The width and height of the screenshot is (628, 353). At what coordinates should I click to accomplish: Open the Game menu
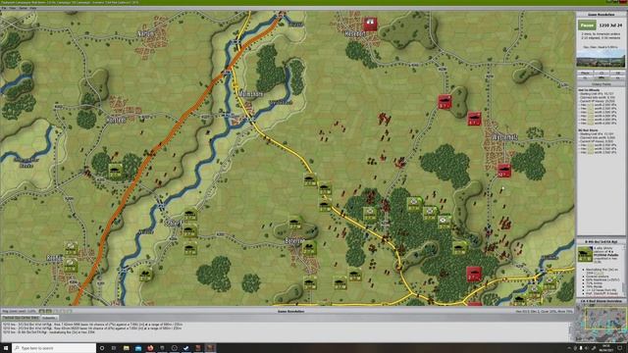(24, 8)
